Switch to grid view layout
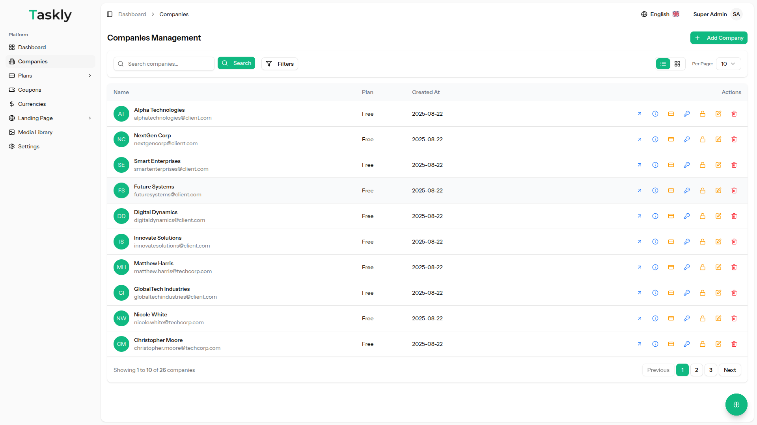This screenshot has width=757, height=425. [677, 64]
